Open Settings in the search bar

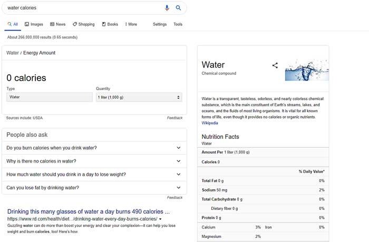point(160,24)
